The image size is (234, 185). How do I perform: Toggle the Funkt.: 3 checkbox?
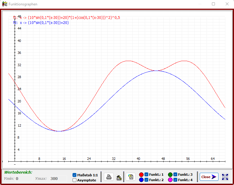(x=176, y=175)
